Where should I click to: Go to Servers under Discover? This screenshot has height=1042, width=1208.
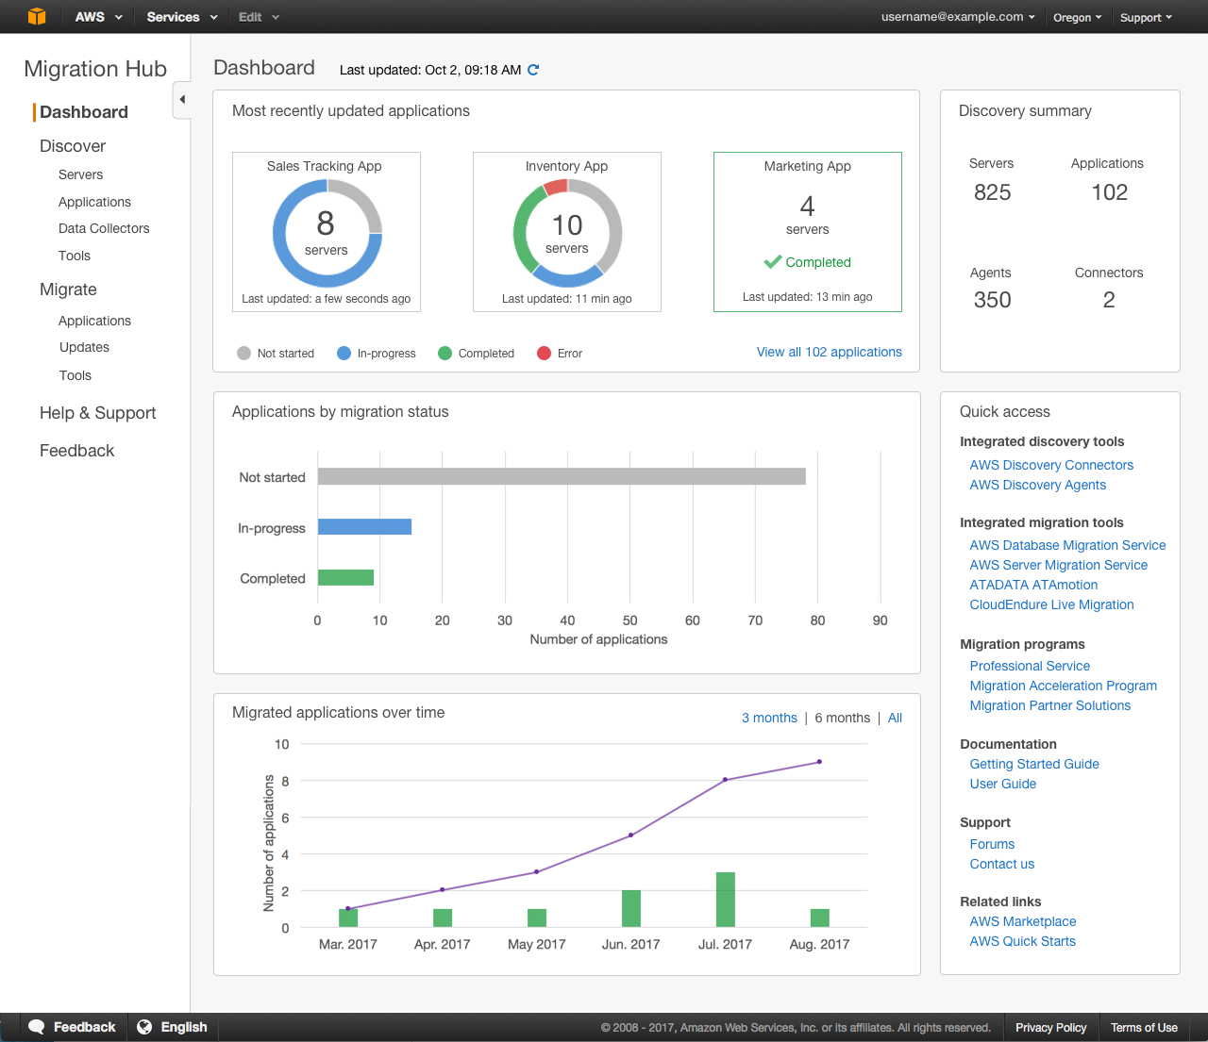[81, 174]
